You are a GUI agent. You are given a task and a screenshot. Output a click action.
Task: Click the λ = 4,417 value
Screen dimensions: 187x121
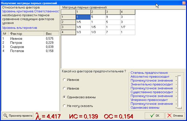click(48, 116)
